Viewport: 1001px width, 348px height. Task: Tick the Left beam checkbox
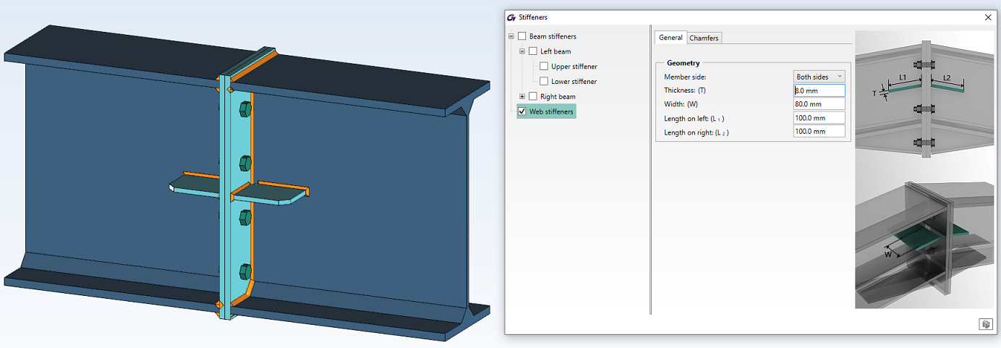pyautogui.click(x=533, y=51)
